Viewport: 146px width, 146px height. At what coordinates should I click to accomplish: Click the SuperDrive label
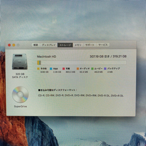pyautogui.click(x=21, y=106)
